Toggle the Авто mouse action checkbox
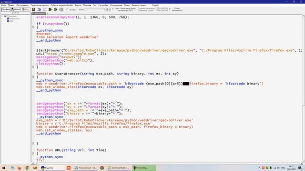This screenshot has width=305, height=171. (x=113, y=9)
